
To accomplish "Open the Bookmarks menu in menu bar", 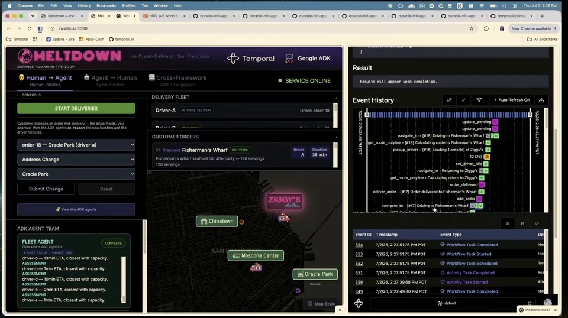I will click(106, 6).
